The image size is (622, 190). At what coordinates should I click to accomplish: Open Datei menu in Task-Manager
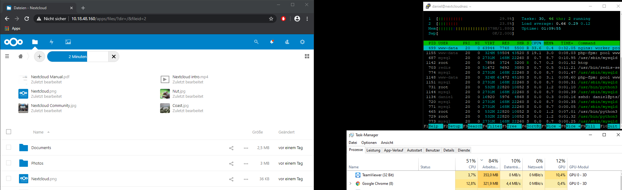(353, 143)
